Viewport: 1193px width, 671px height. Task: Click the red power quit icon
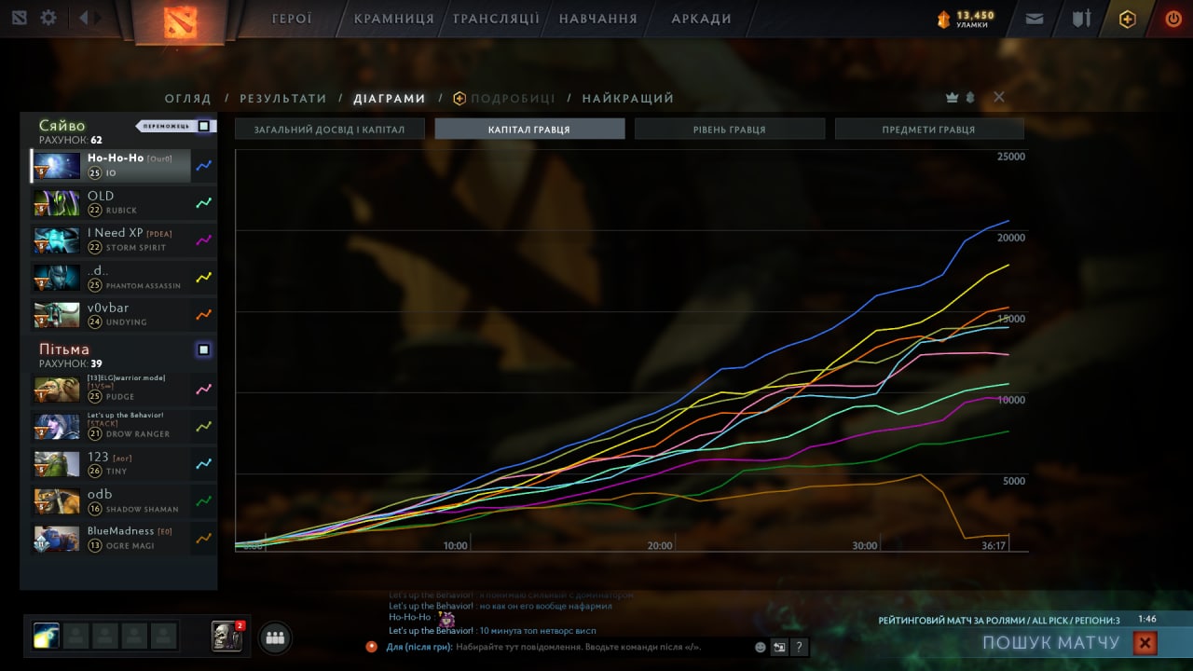(1173, 19)
